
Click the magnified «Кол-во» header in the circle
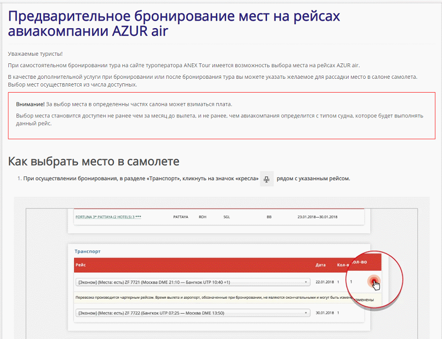tap(359, 262)
